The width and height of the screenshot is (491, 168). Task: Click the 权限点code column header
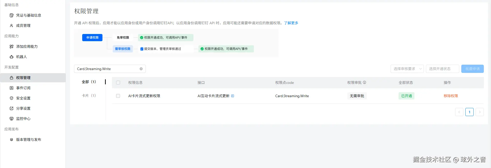point(285,83)
